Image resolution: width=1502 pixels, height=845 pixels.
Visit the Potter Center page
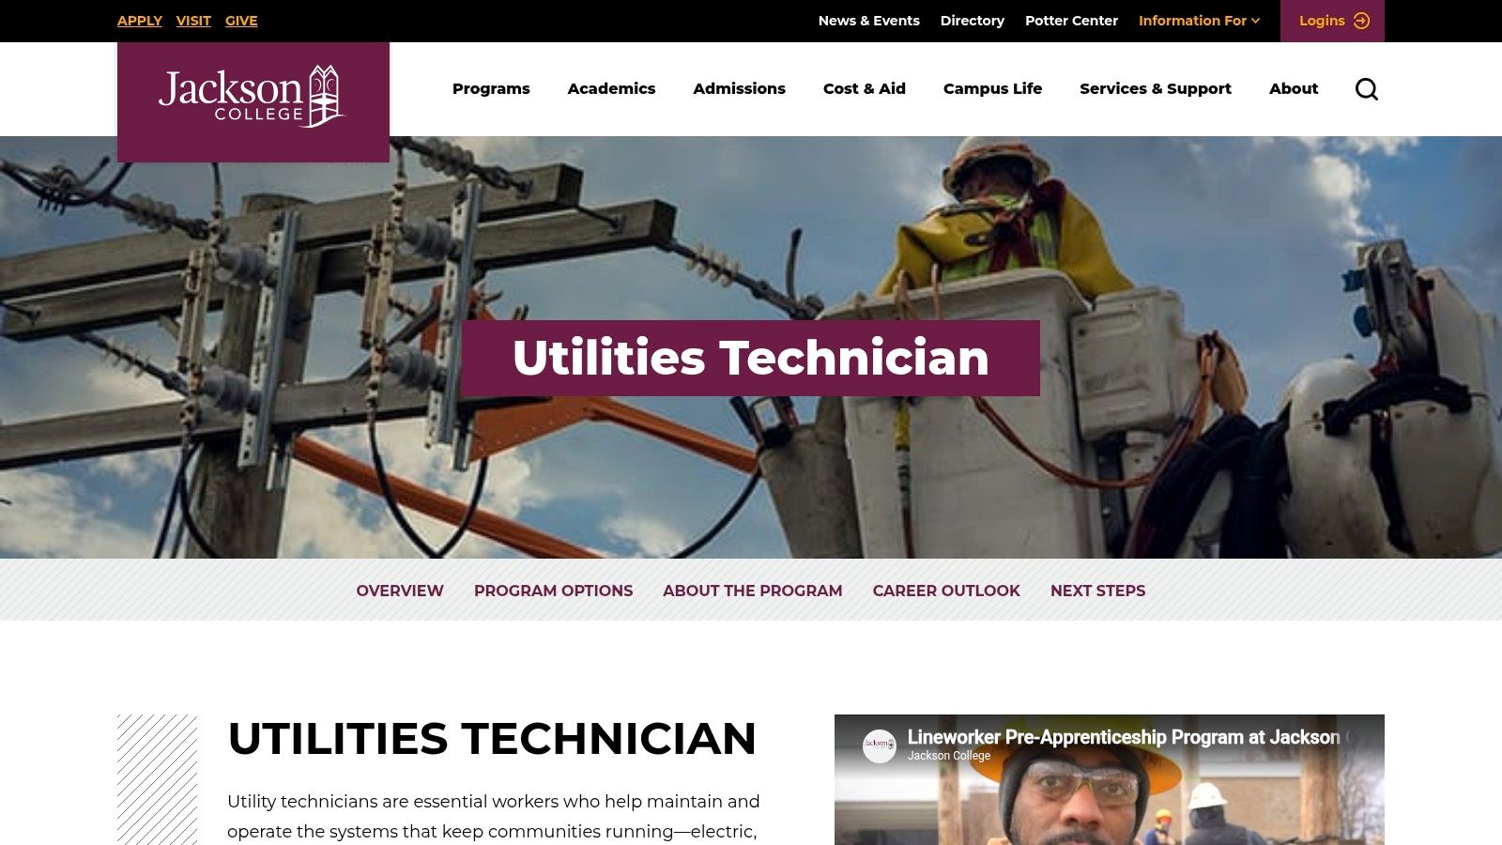[x=1071, y=20]
